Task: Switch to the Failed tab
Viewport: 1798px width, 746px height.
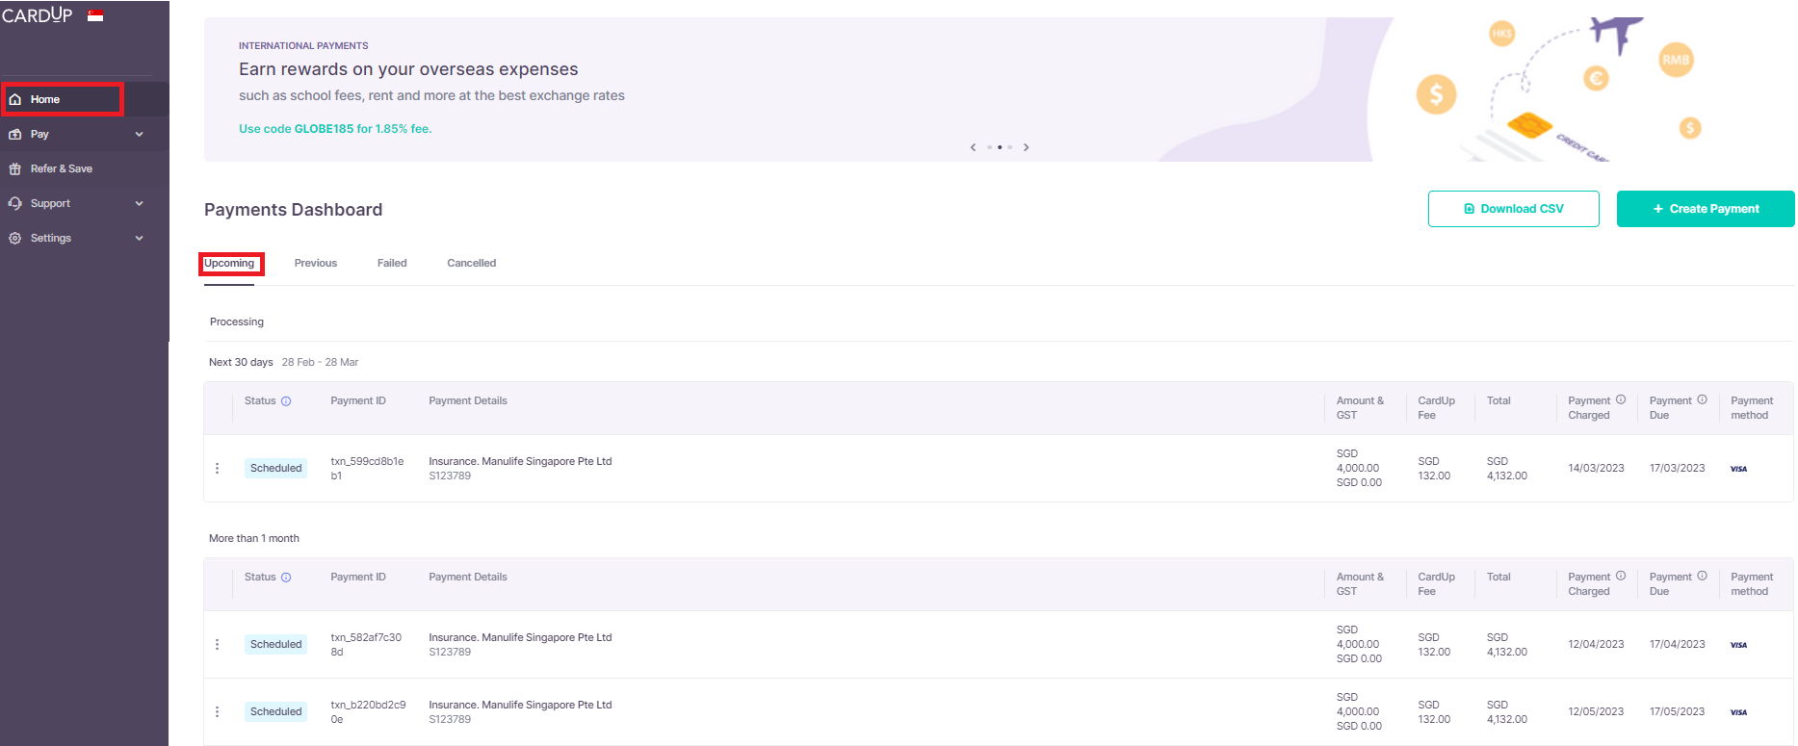Action: pos(392,263)
